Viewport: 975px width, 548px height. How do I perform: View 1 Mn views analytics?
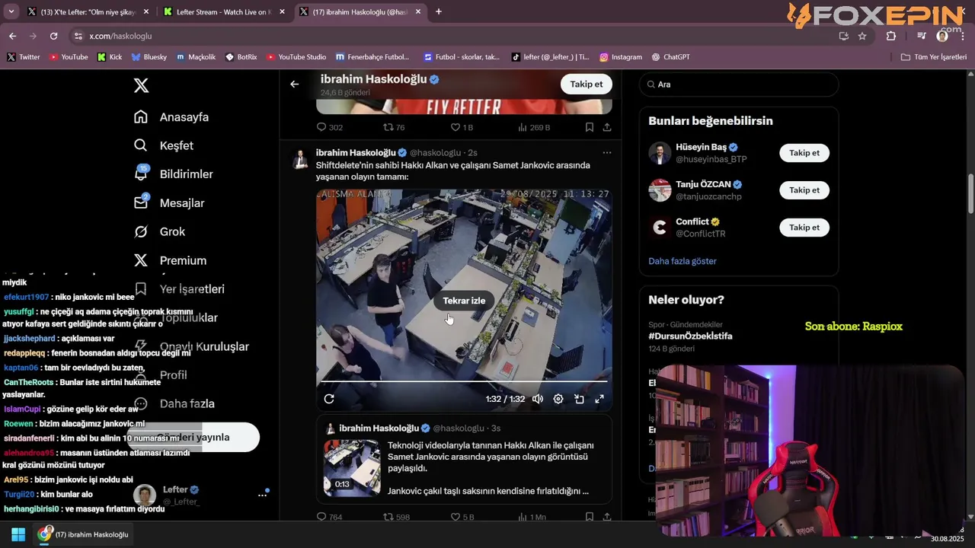[532, 517]
